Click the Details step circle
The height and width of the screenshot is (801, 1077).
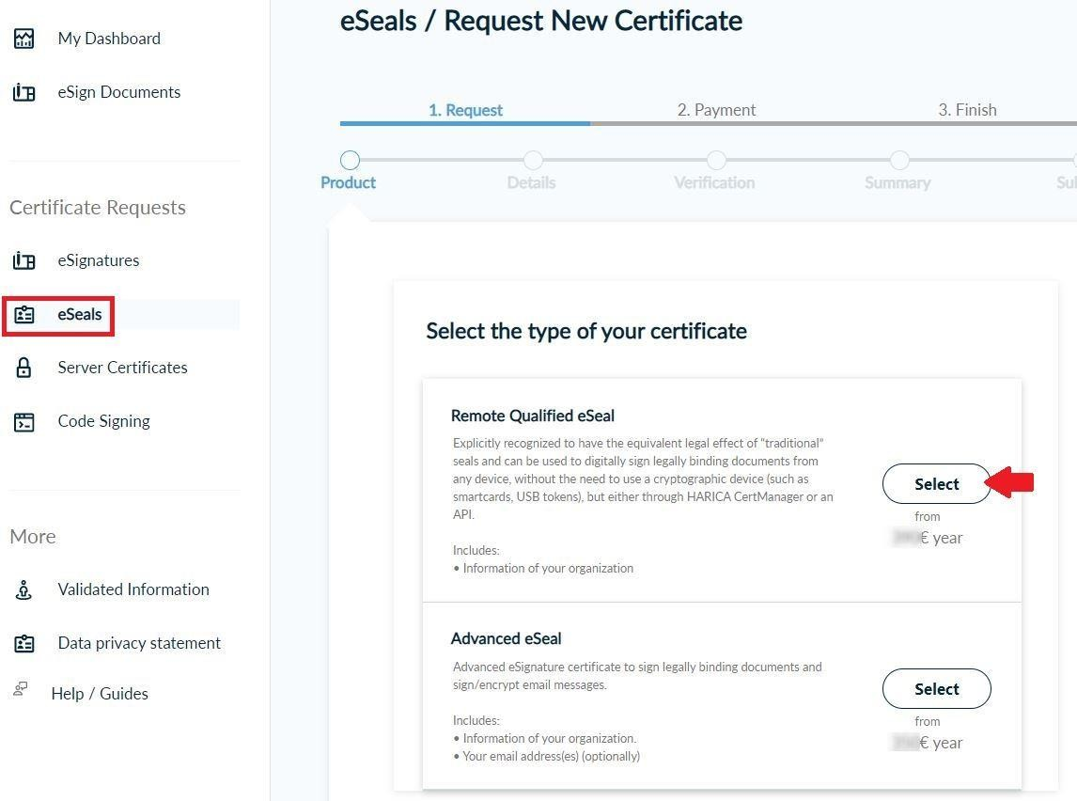click(x=533, y=160)
